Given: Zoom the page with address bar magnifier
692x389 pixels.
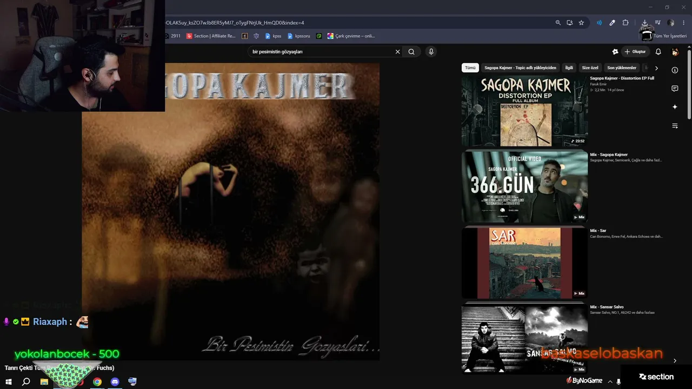Looking at the screenshot, I should (558, 23).
